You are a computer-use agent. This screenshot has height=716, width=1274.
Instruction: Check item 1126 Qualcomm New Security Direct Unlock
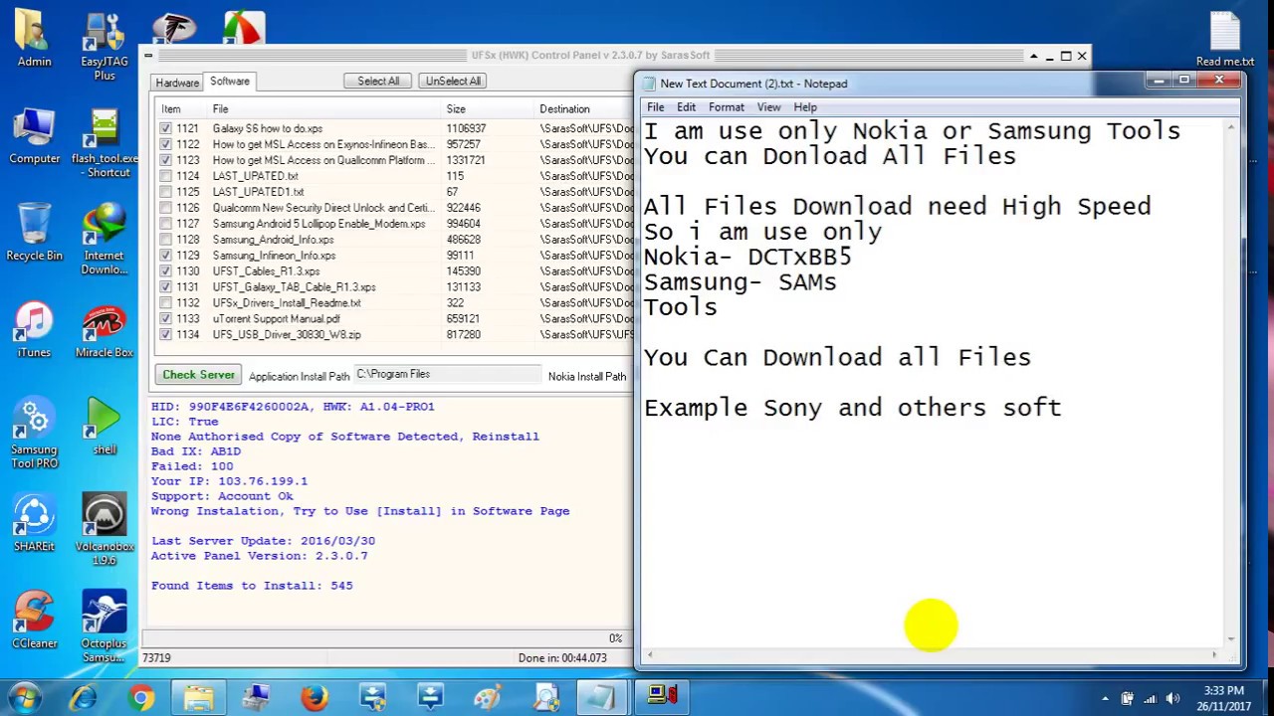pos(165,208)
